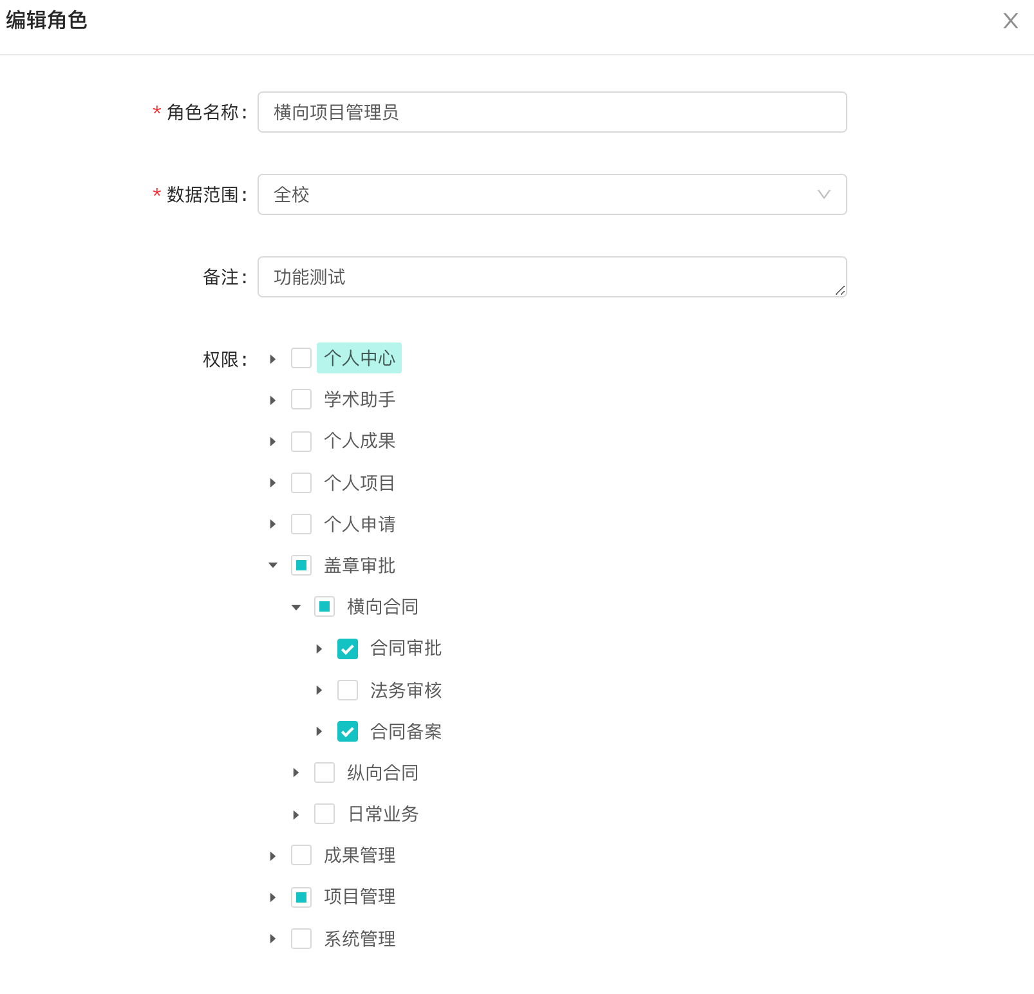Screen dimensions: 1034x994
Task: Check the 学术助手 checkbox
Action: [x=301, y=399]
